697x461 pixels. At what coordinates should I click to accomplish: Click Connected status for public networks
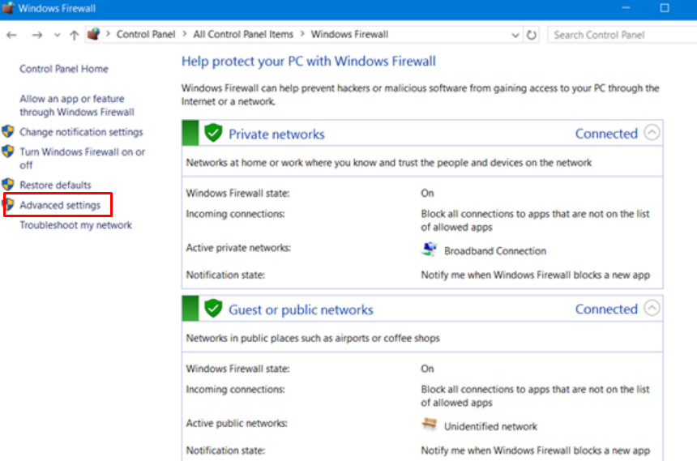pyautogui.click(x=606, y=309)
